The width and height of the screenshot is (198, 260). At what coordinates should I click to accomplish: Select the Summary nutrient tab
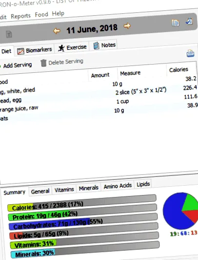[15, 193]
